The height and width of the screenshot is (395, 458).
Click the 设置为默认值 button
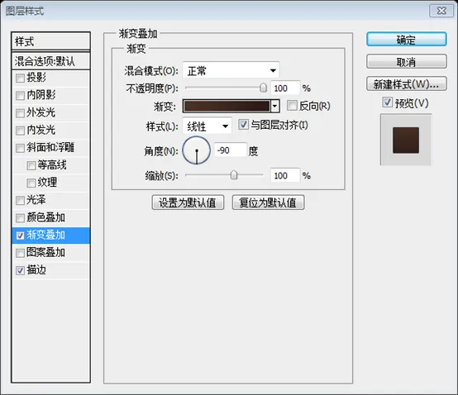click(188, 202)
